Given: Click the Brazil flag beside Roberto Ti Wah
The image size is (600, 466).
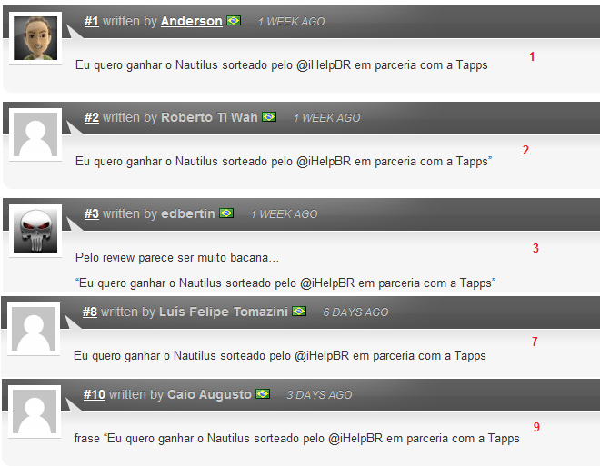Looking at the screenshot, I should tap(269, 116).
